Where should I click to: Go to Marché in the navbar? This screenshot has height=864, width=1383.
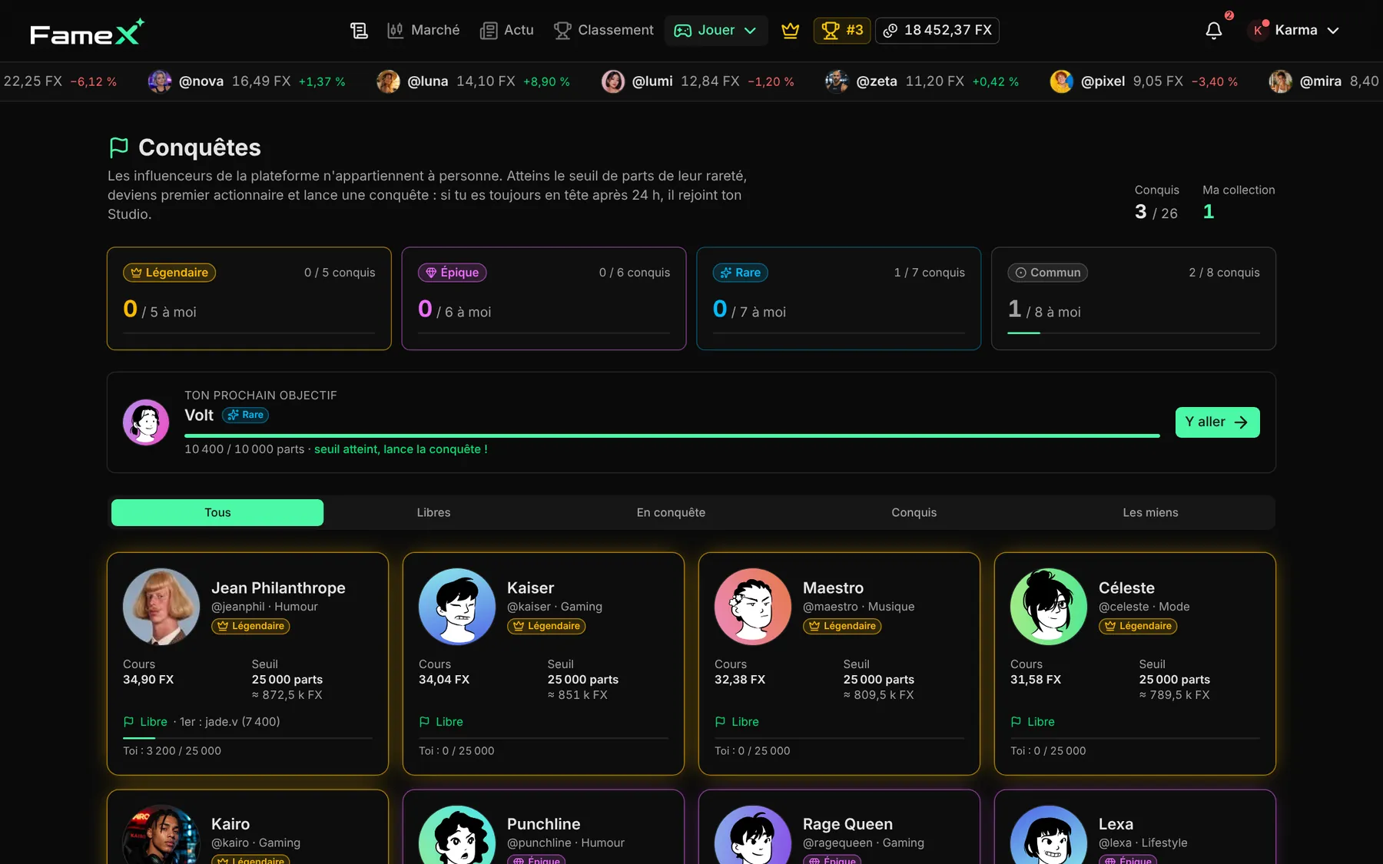(423, 31)
